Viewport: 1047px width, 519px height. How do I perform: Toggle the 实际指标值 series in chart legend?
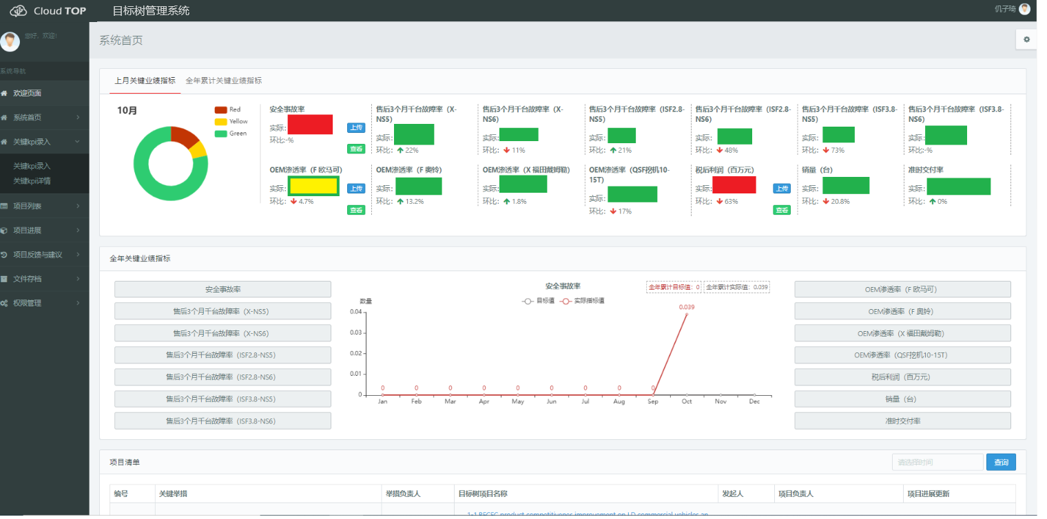coord(582,301)
